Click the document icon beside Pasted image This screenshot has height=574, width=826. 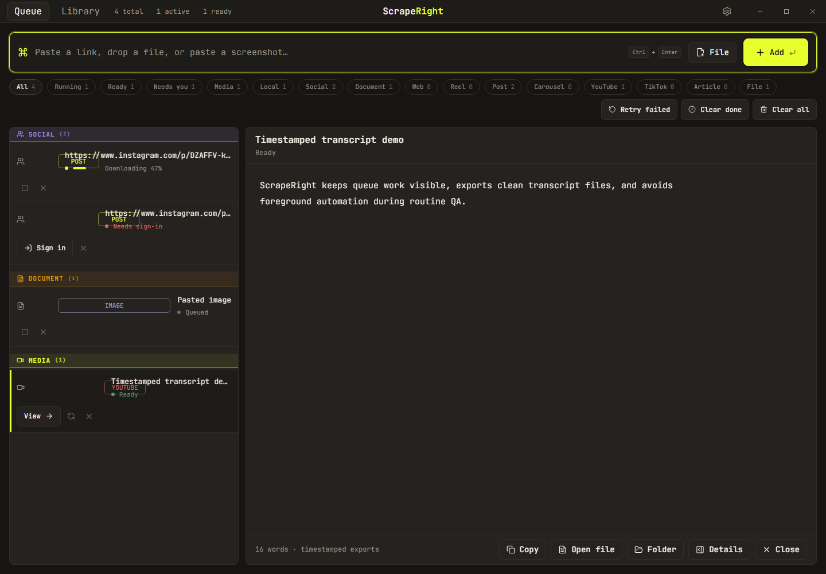(21, 306)
